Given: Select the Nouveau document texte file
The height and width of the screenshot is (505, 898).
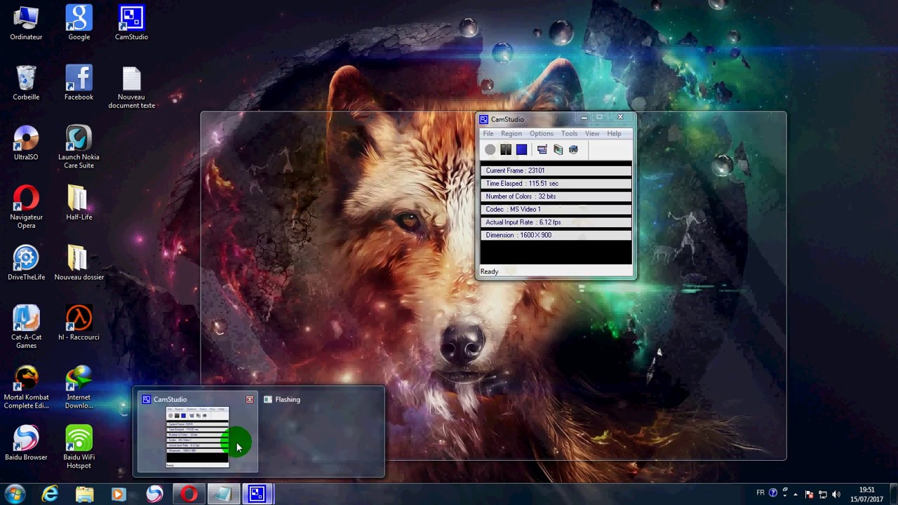Looking at the screenshot, I should pyautogui.click(x=131, y=87).
